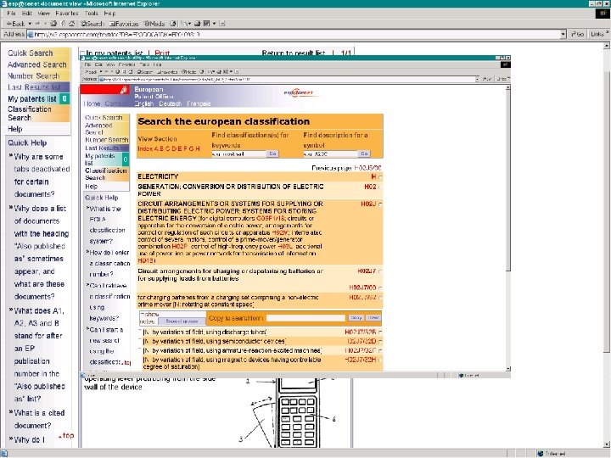Viewport: 611px width, 458px height.
Task: Open Number Search in the outer sidebar
Action: [34, 76]
